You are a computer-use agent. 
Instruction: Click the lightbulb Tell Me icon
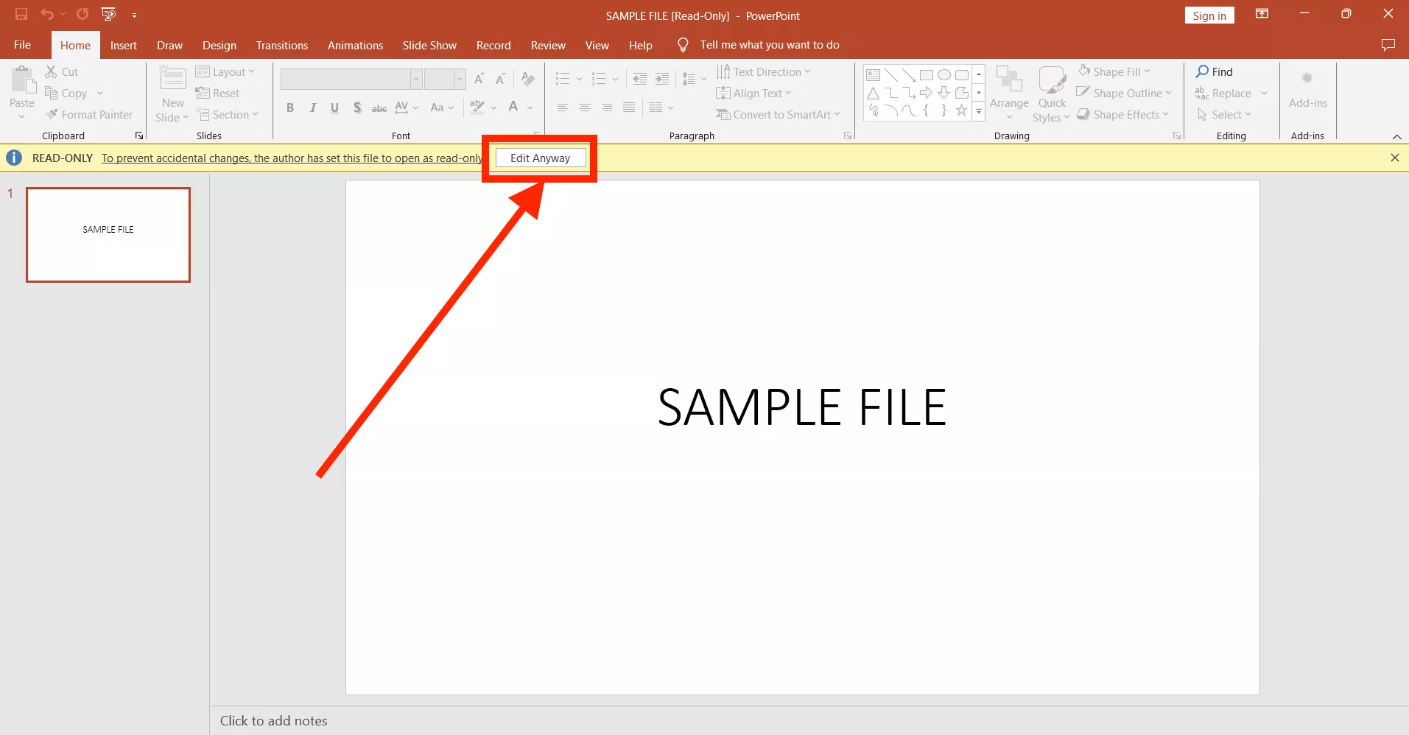click(x=683, y=45)
